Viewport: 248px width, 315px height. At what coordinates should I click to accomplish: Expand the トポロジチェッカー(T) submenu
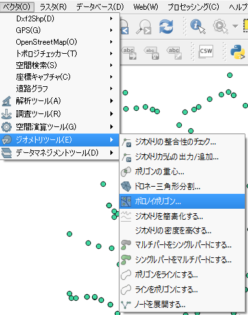point(60,54)
